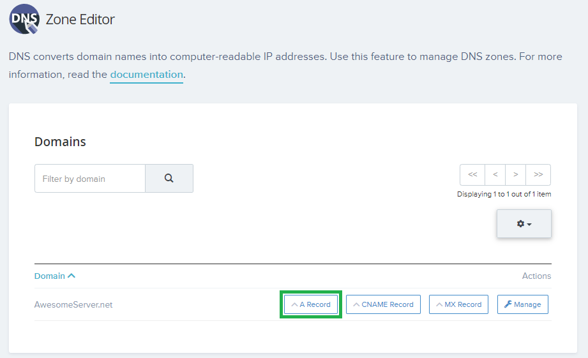Open the gear settings dropdown

tap(524, 224)
